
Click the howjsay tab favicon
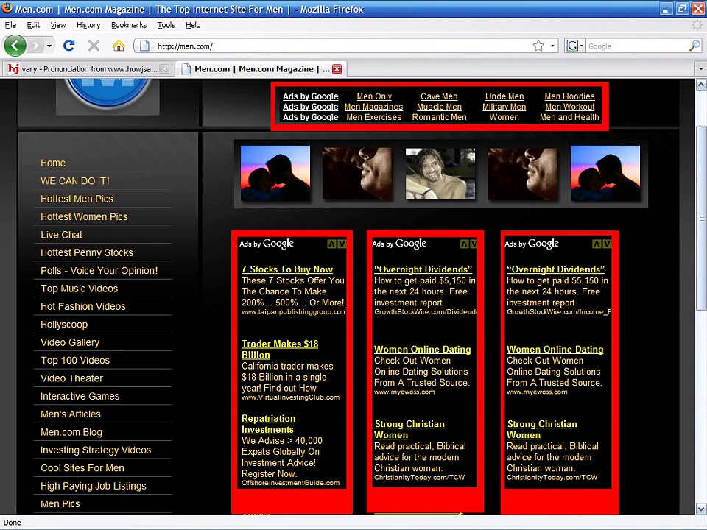[x=13, y=69]
